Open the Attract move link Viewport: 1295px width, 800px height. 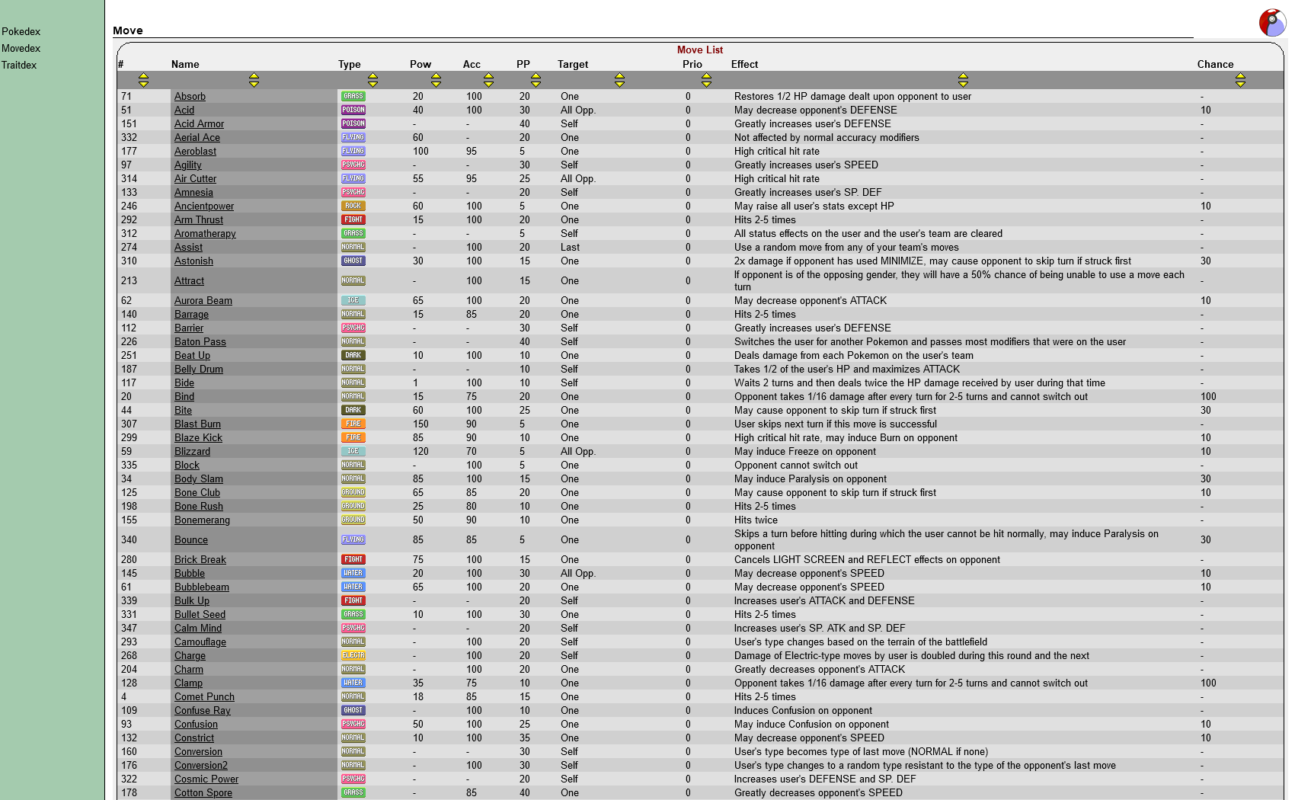coord(189,280)
